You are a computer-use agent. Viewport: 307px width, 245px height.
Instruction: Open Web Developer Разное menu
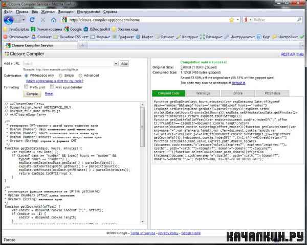165,37
